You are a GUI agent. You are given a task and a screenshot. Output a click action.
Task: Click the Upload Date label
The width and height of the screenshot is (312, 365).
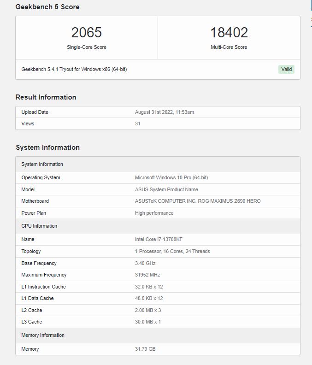click(35, 112)
